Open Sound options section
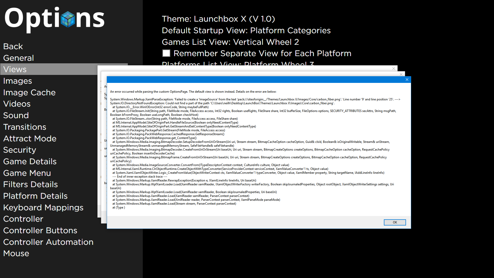Screen dimensions: 494x278 [16, 115]
